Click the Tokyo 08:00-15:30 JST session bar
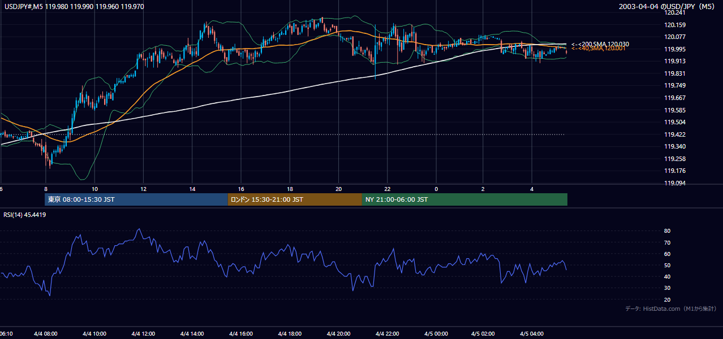The height and width of the screenshot is (339, 723). point(136,199)
